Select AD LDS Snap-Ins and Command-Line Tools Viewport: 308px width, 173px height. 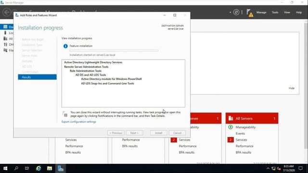(107, 83)
